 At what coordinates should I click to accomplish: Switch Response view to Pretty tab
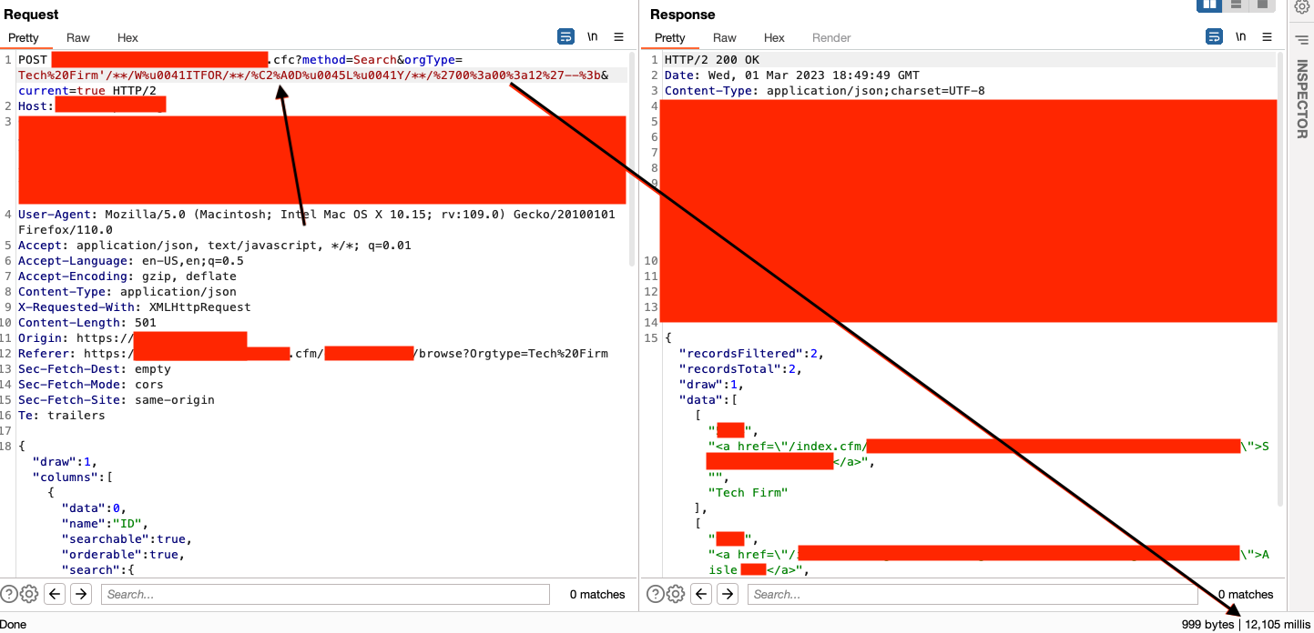click(669, 38)
